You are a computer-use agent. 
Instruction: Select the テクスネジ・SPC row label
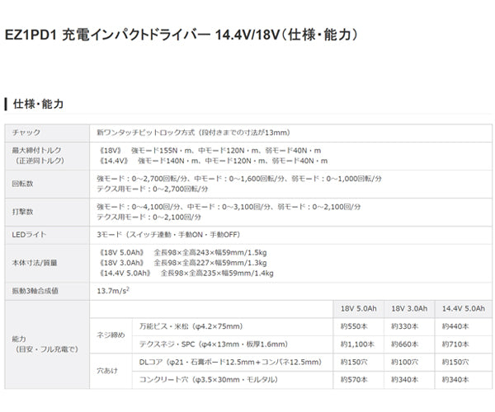tap(214, 344)
